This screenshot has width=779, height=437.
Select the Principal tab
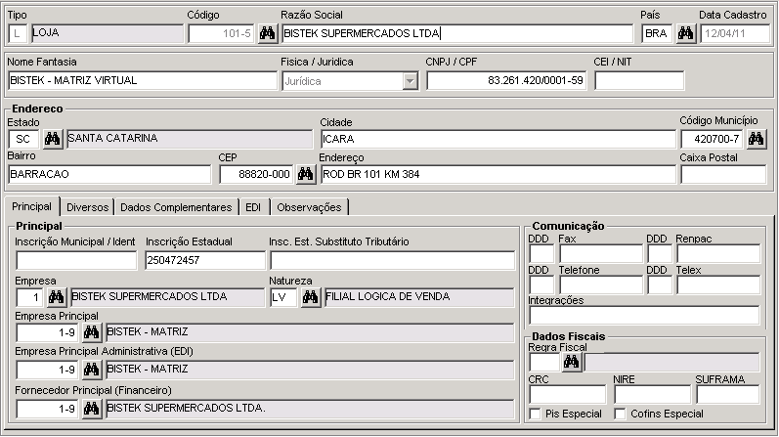pyautogui.click(x=32, y=206)
